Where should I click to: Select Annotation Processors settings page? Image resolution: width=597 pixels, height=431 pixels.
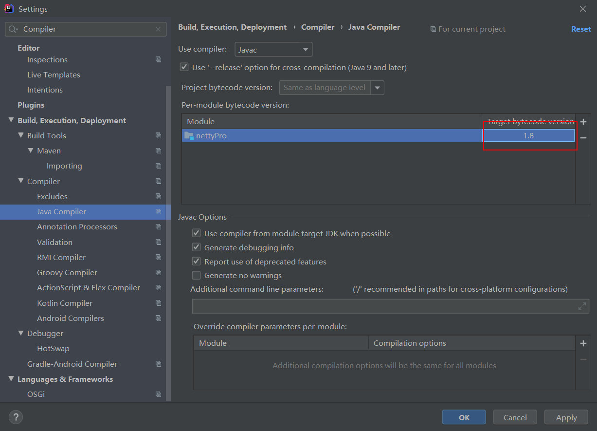pyautogui.click(x=77, y=227)
